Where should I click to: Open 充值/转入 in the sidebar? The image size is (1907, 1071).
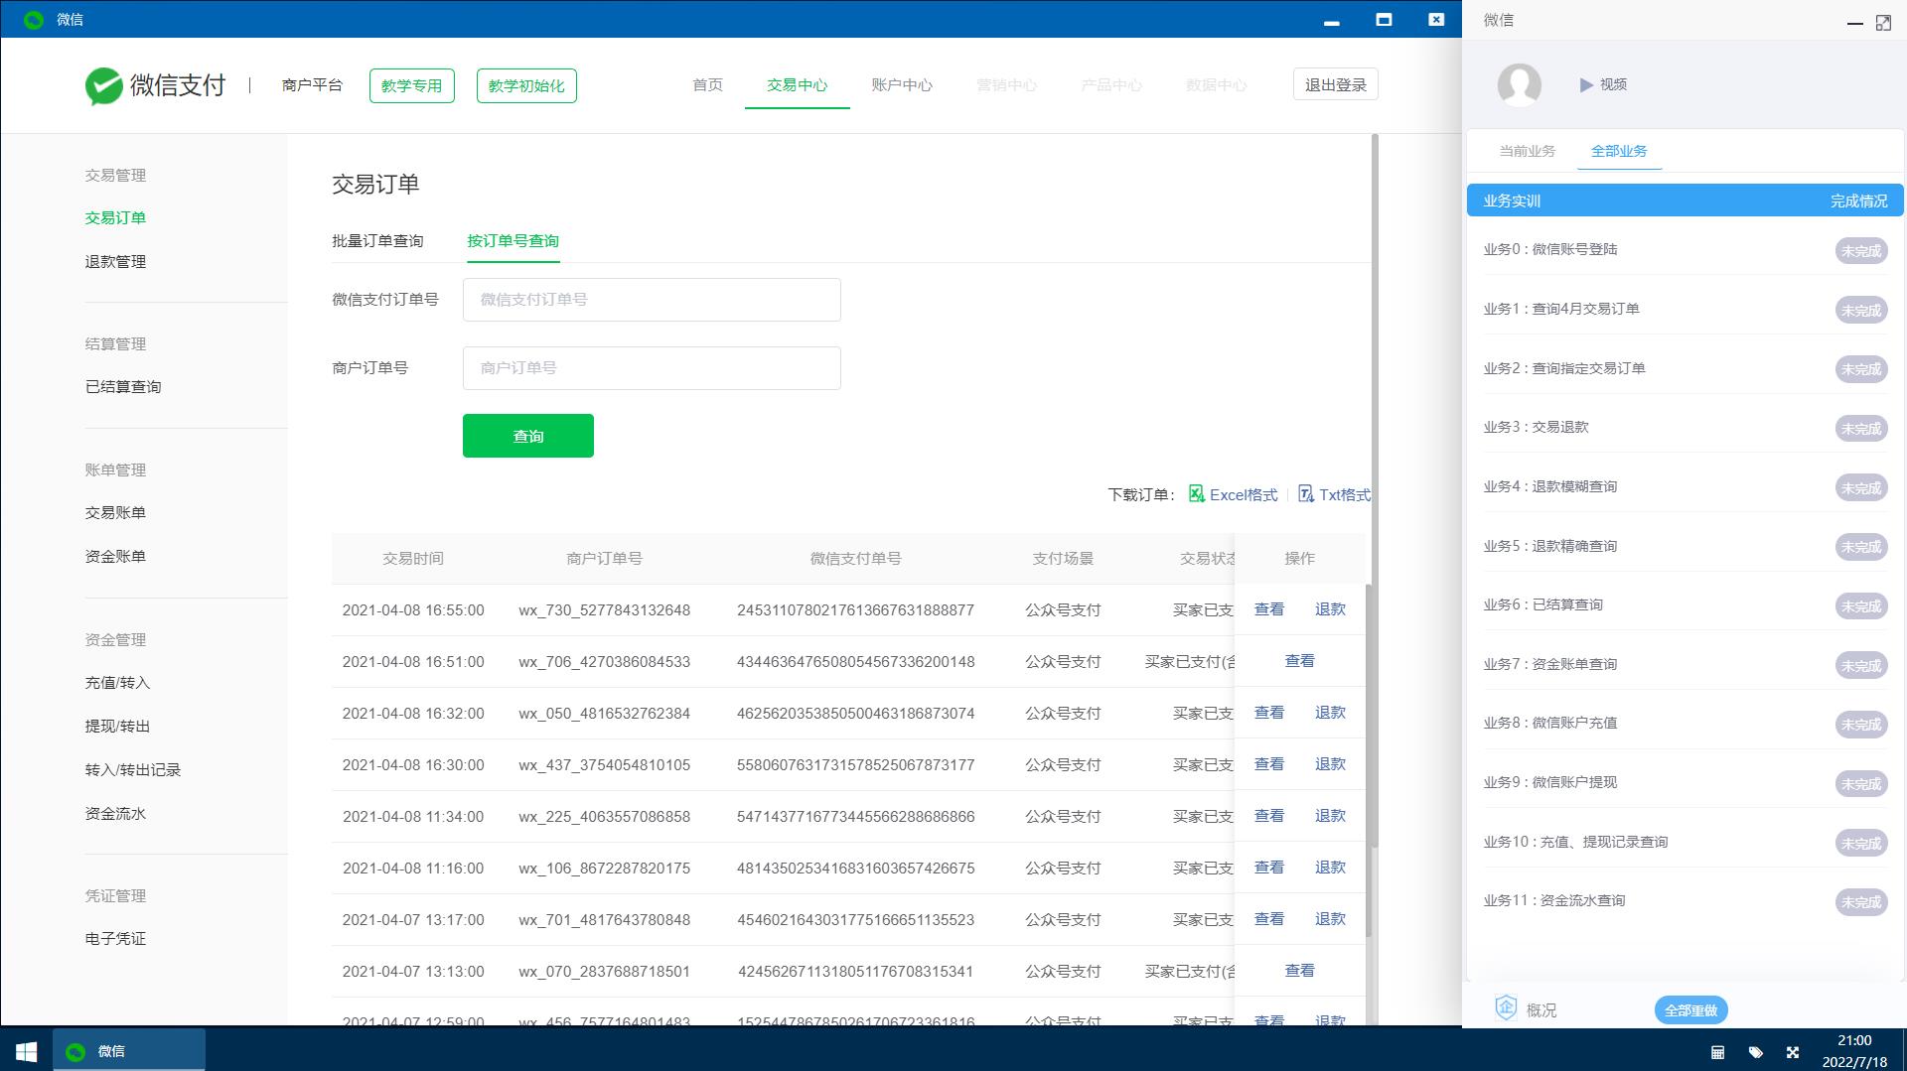click(x=117, y=683)
